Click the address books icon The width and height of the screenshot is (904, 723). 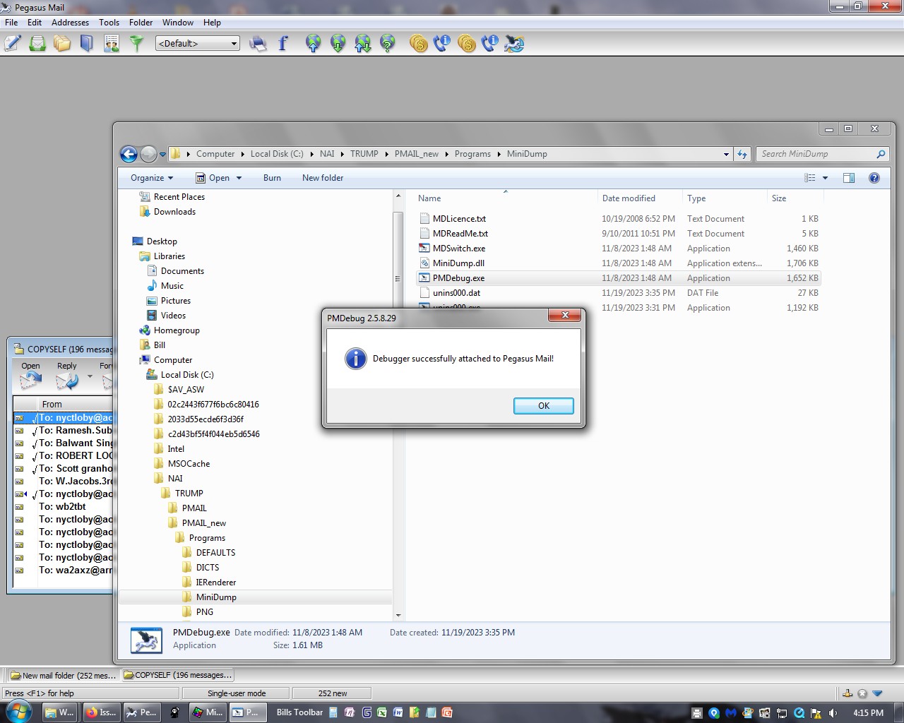pyautogui.click(x=87, y=44)
